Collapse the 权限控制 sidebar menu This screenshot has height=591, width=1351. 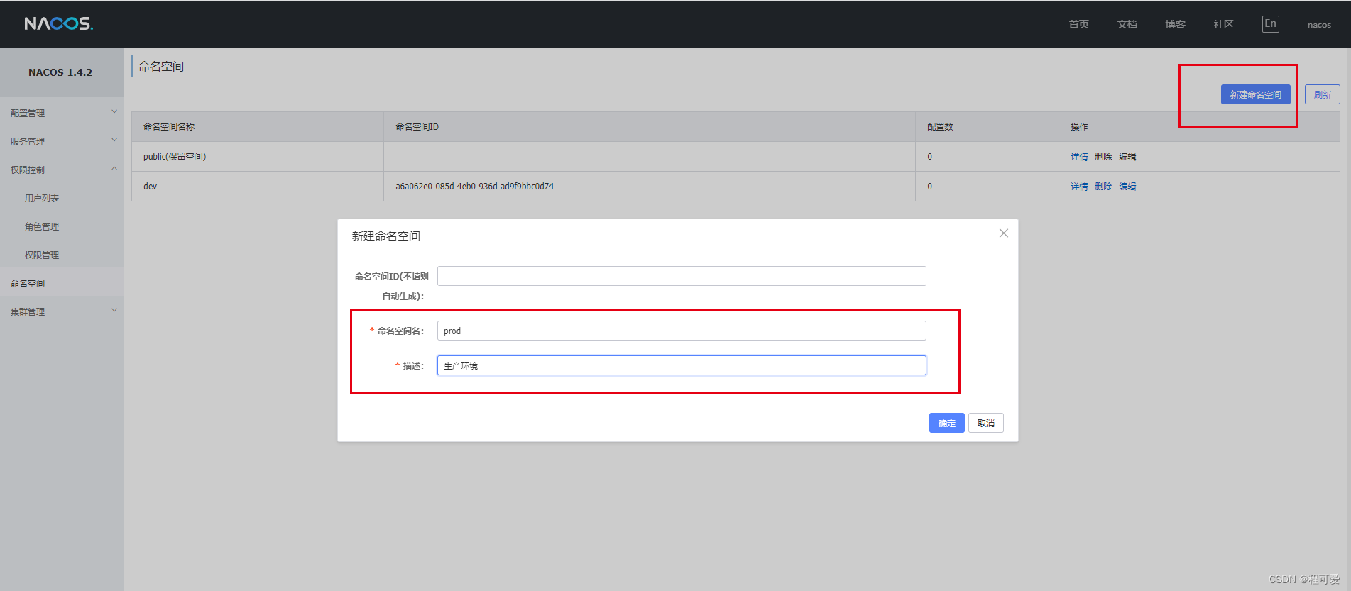point(62,170)
